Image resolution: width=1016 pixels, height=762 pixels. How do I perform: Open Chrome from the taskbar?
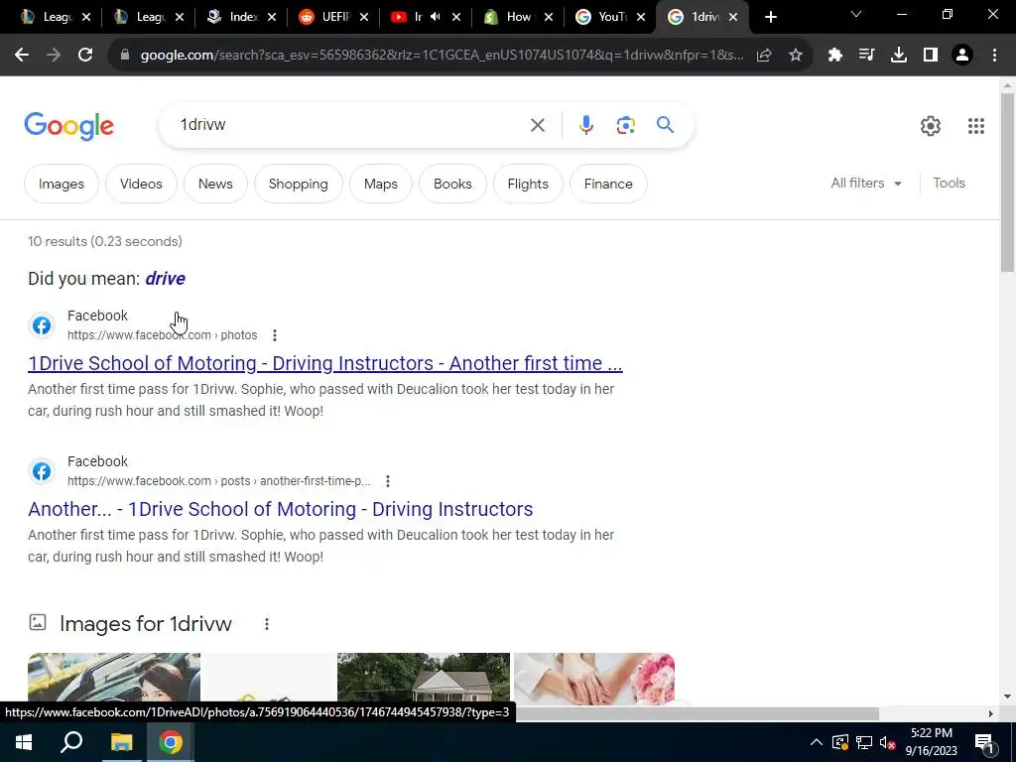(x=171, y=742)
